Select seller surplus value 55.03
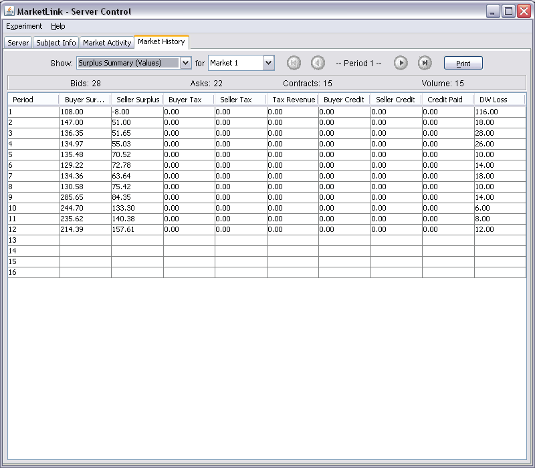Screen dimensions: 535x468 pos(137,144)
